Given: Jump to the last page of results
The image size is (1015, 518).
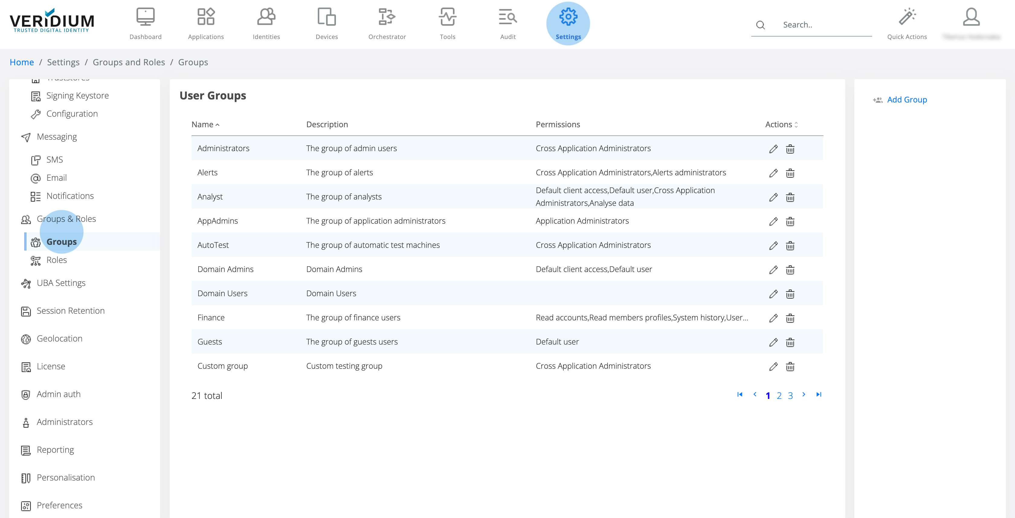Looking at the screenshot, I should click(818, 395).
